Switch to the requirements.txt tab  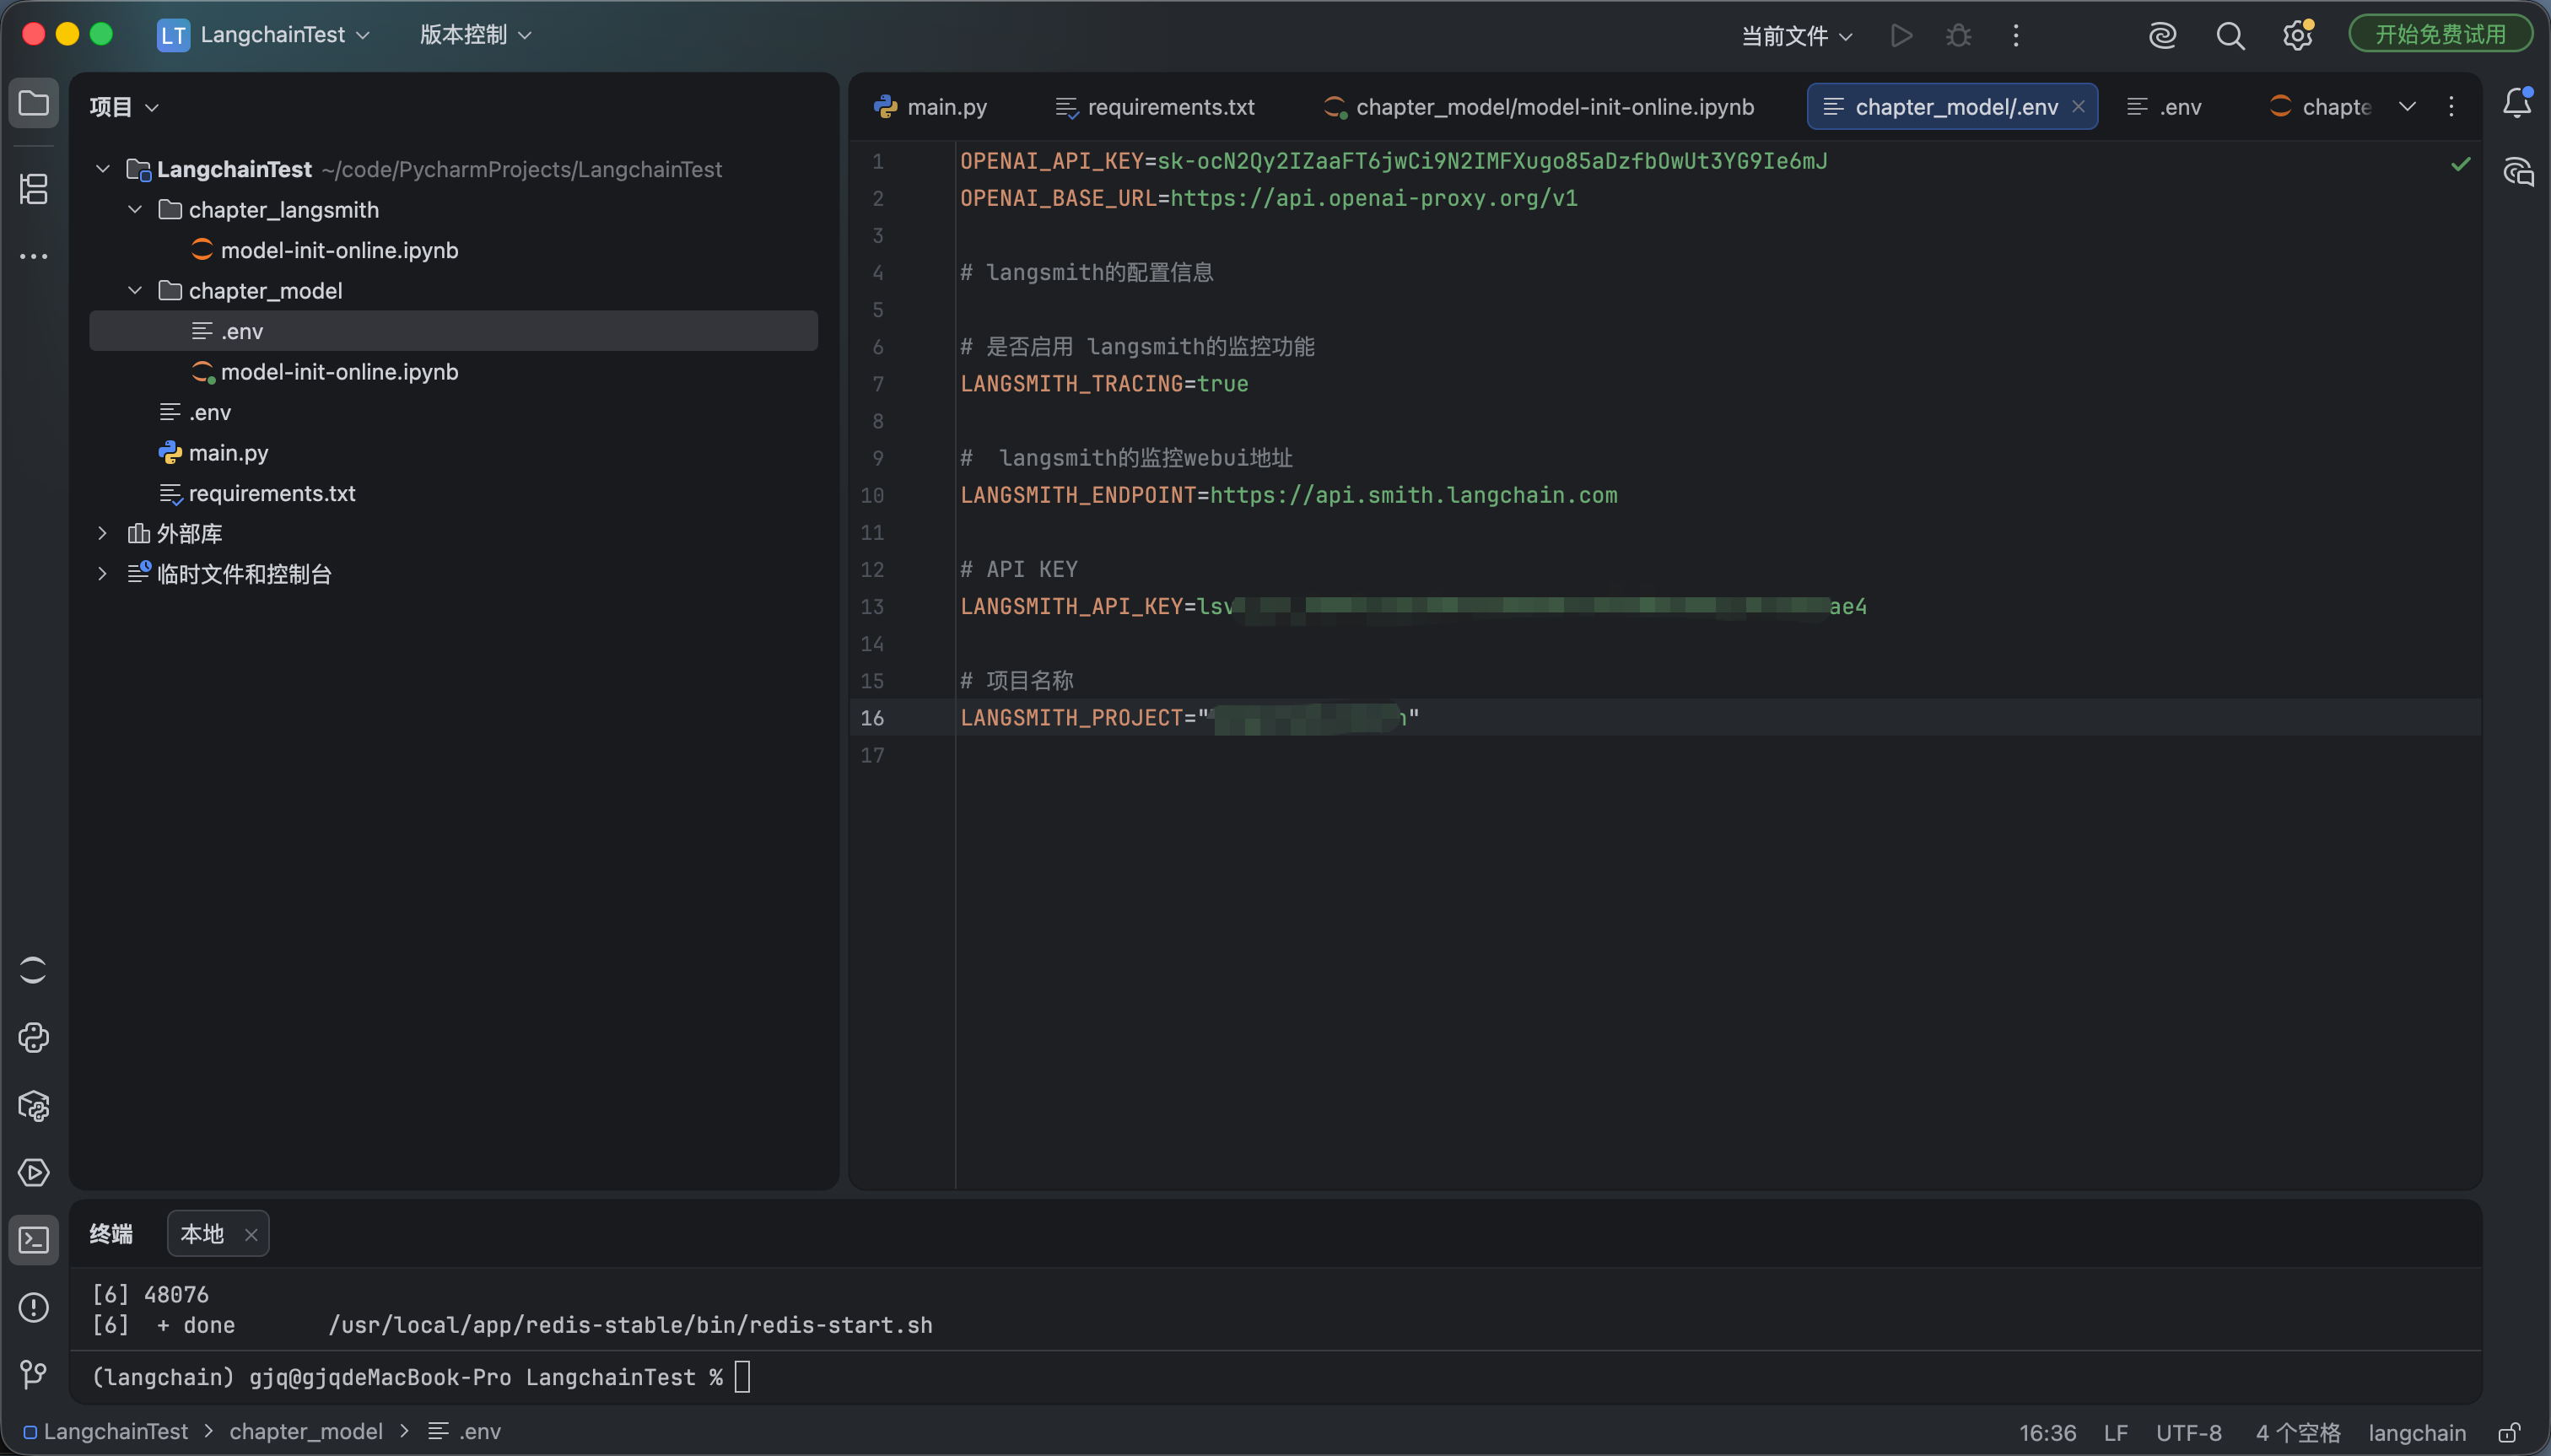[1155, 107]
